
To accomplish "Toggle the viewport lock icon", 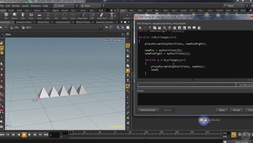I will click(x=128, y=56).
